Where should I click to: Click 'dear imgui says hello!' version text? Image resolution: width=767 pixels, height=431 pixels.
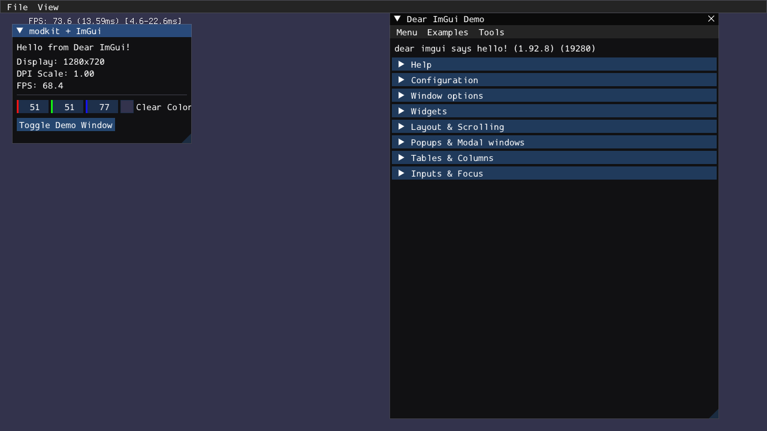[495, 48]
